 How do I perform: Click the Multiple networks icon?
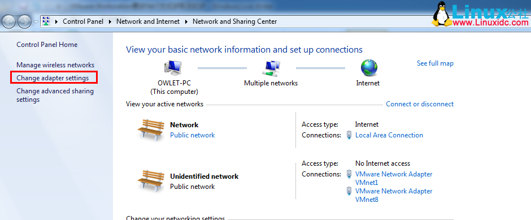(271, 68)
